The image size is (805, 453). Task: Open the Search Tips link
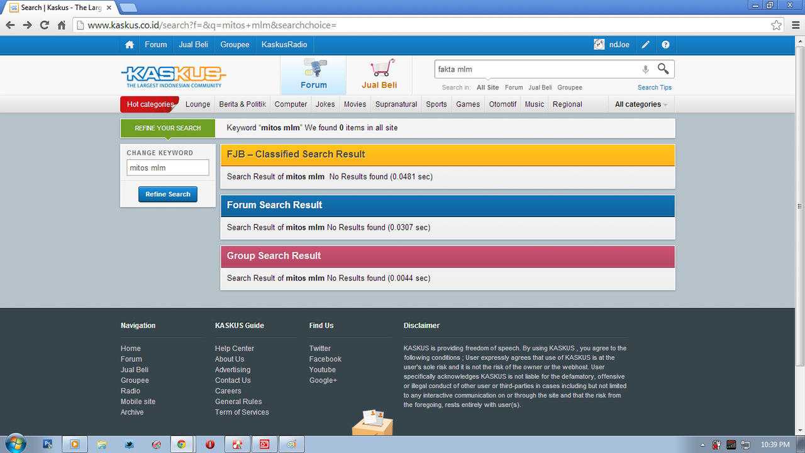[655, 87]
